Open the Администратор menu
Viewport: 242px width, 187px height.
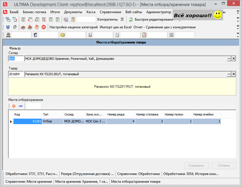pyautogui.click(x=159, y=12)
